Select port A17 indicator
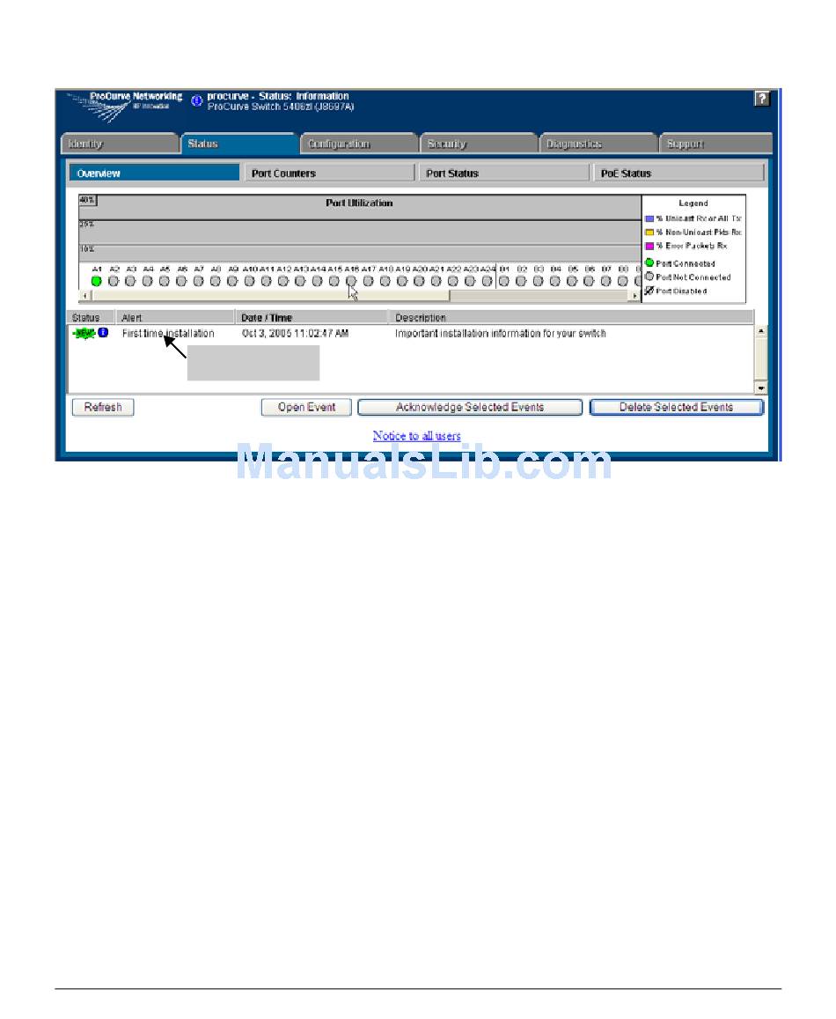The image size is (836, 1019). tap(369, 281)
